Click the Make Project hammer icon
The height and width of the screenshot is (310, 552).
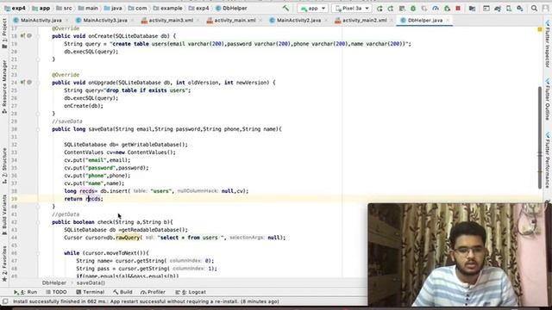click(285, 8)
